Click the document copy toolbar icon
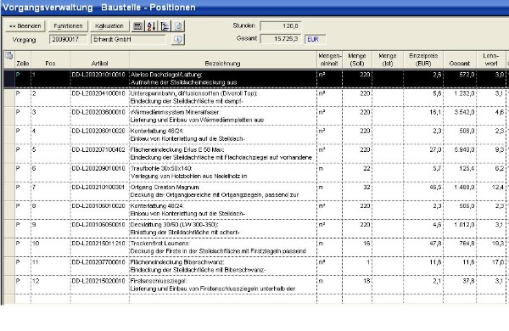 click(x=178, y=26)
